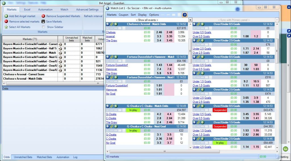The image size is (291, 161).
Task: Click Guardian market table horizontal scrollbar
Action: pyautogui.click(x=53, y=84)
